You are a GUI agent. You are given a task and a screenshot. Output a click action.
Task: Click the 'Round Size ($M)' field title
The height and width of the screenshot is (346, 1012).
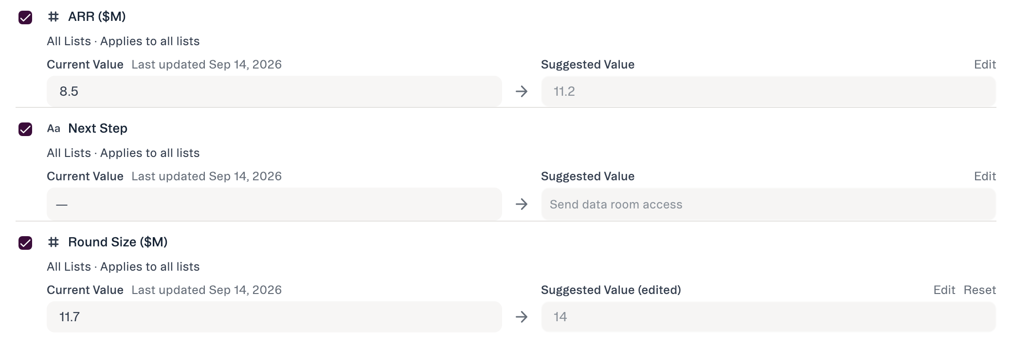tap(118, 242)
